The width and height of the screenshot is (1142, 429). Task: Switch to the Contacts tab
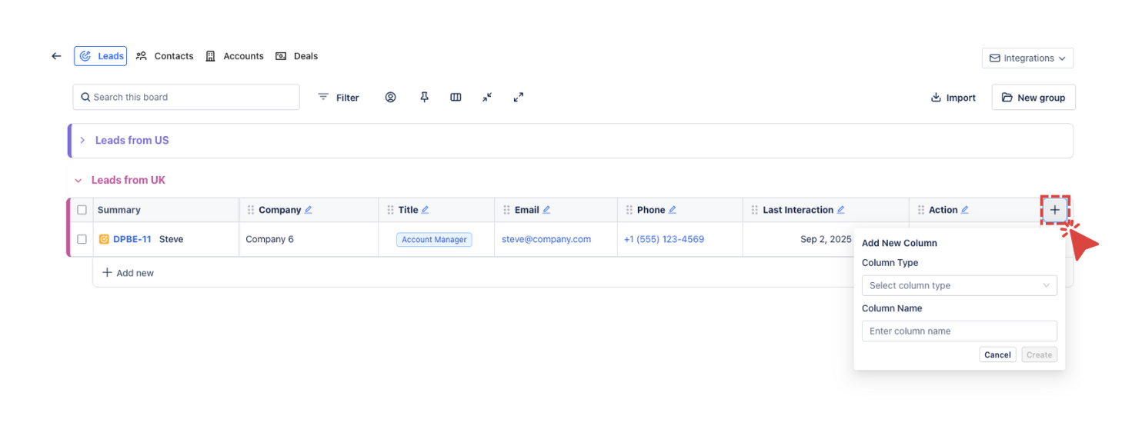[x=165, y=56]
